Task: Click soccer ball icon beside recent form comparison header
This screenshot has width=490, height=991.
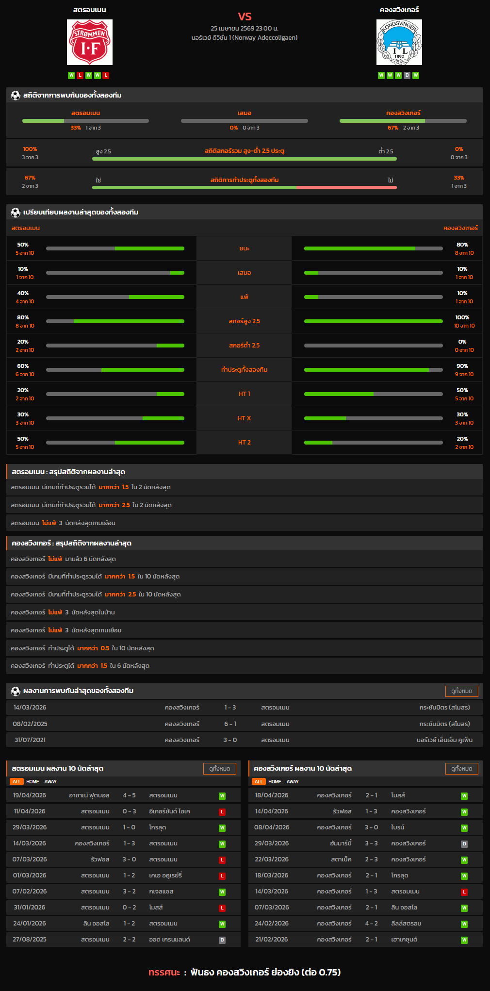Action: (16, 213)
